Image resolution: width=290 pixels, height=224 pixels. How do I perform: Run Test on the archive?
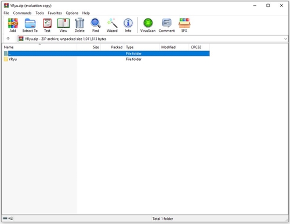tap(47, 25)
